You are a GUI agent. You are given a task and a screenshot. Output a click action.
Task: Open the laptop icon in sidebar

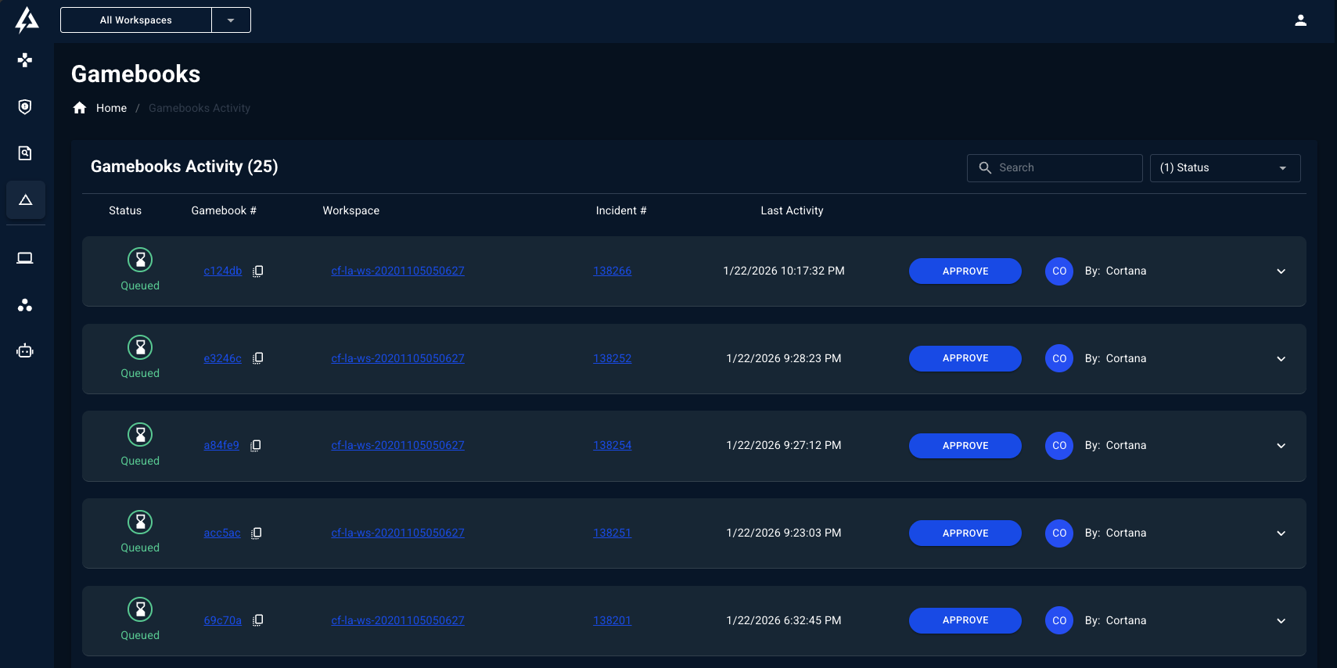(x=25, y=258)
